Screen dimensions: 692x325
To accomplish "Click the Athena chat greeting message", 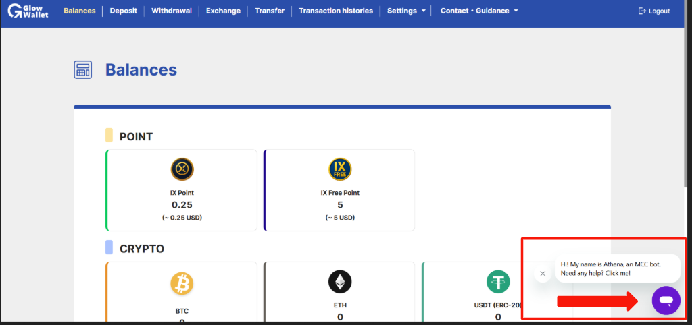I will tap(618, 268).
